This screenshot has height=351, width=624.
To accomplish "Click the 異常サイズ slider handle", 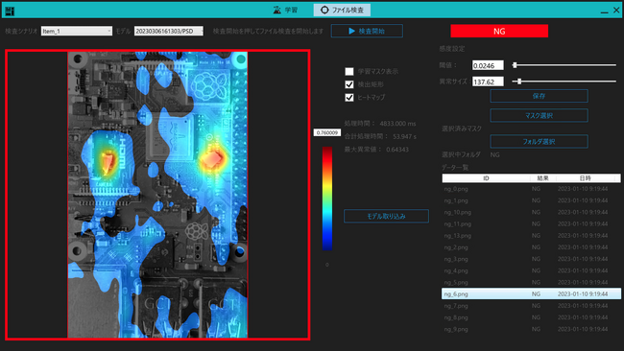I will [519, 82].
